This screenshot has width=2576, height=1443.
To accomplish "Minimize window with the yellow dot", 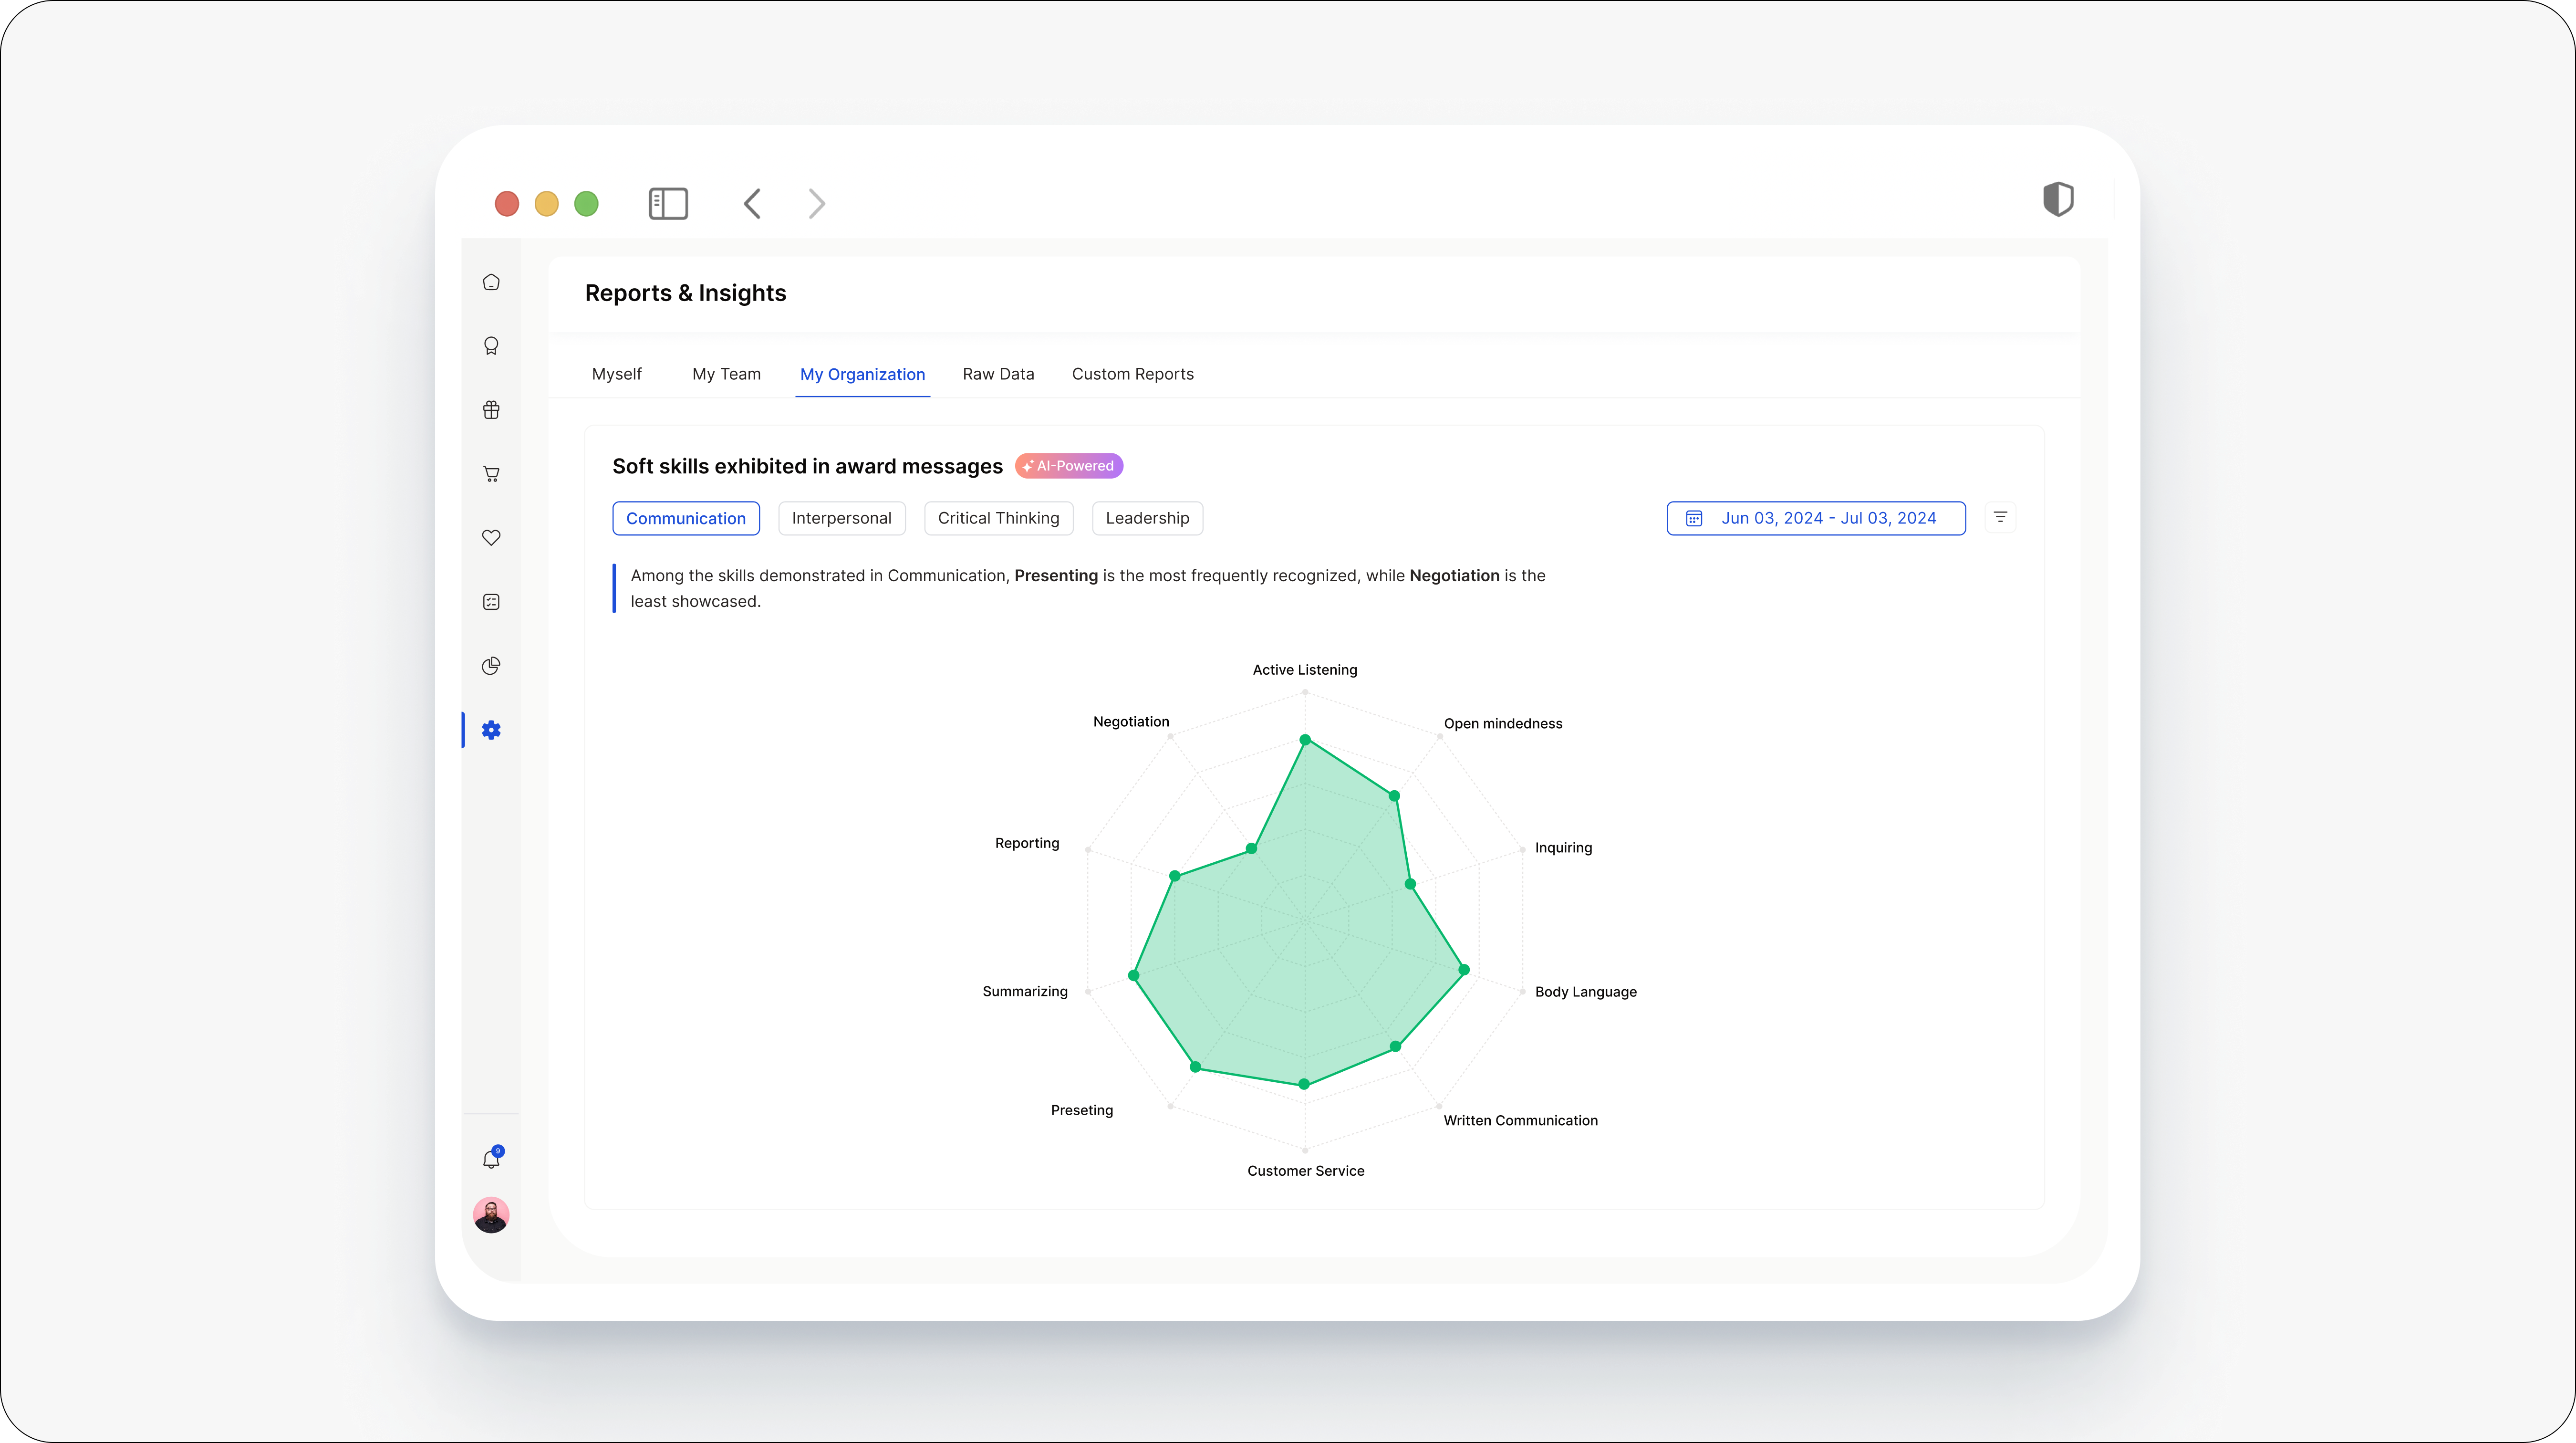I will (546, 204).
